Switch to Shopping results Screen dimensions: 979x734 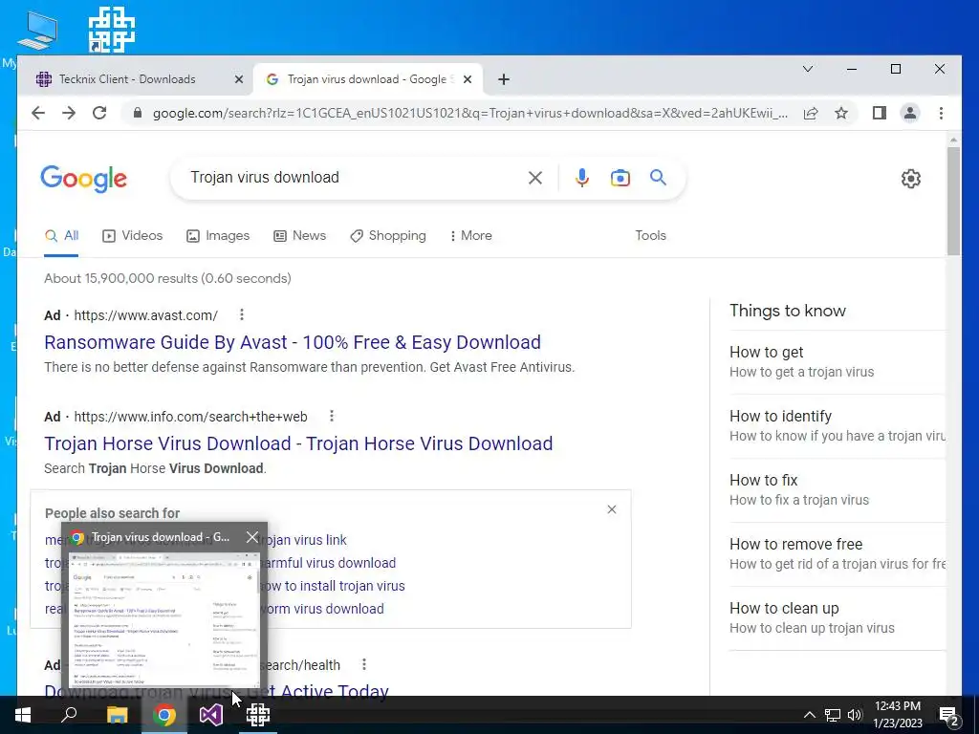388,236
